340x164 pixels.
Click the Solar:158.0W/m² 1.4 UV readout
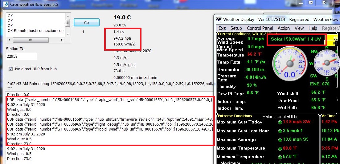point(296,40)
